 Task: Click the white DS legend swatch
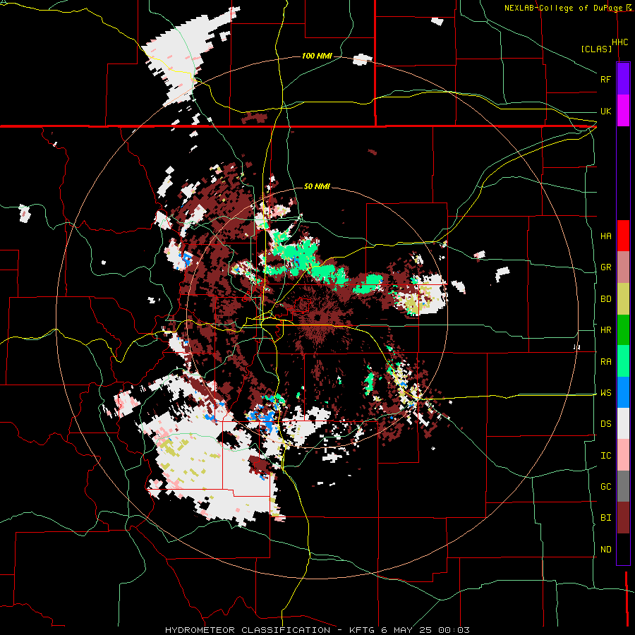[623, 423]
